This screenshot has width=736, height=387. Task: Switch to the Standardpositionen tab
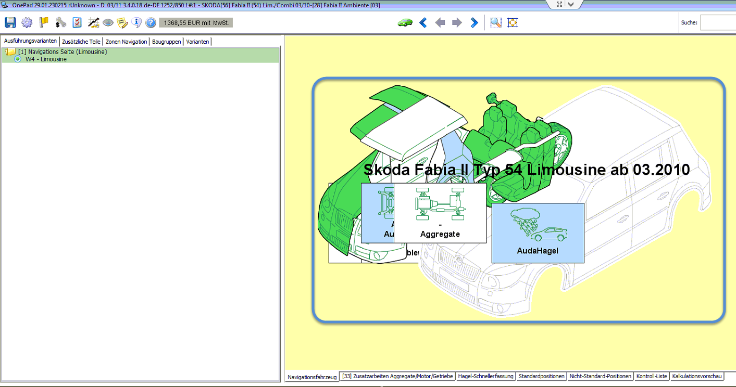tap(541, 376)
